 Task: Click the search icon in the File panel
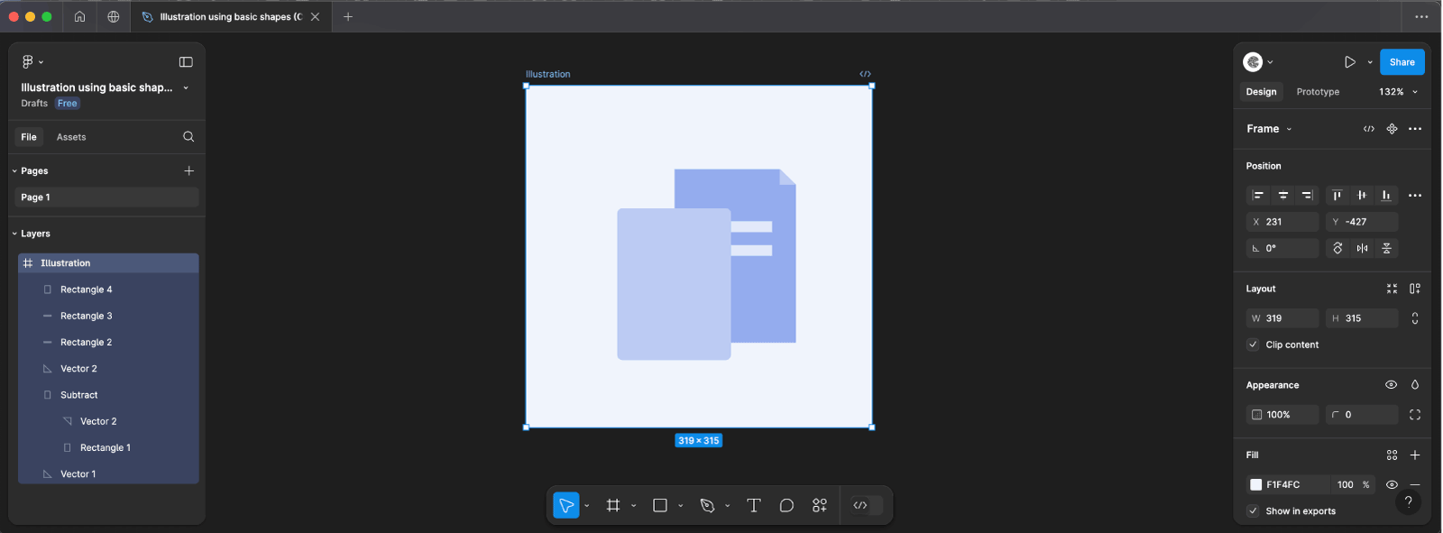click(x=188, y=137)
